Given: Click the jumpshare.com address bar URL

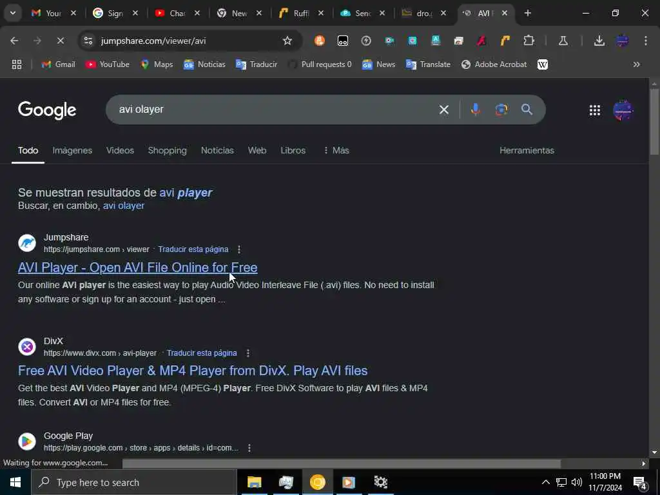Looking at the screenshot, I should [153, 41].
